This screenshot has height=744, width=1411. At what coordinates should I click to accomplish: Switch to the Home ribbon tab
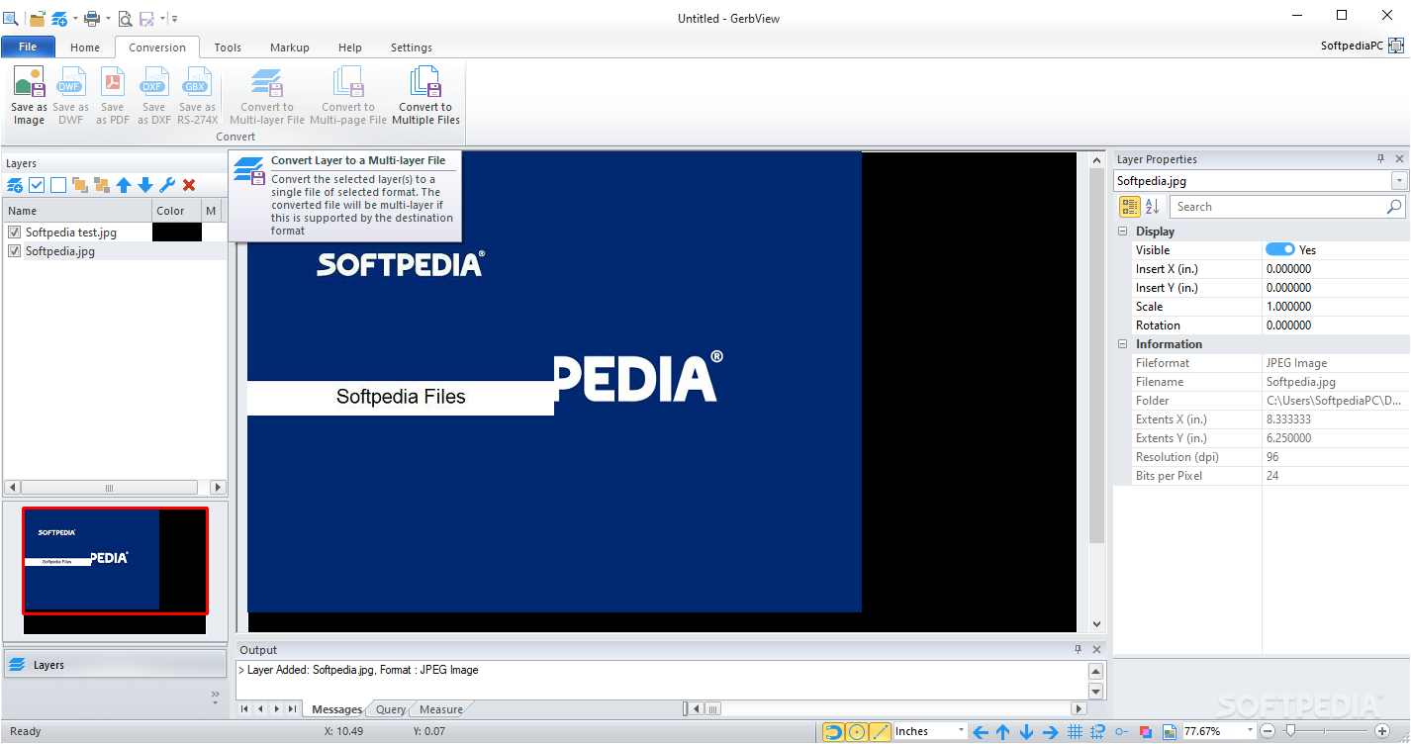click(85, 46)
